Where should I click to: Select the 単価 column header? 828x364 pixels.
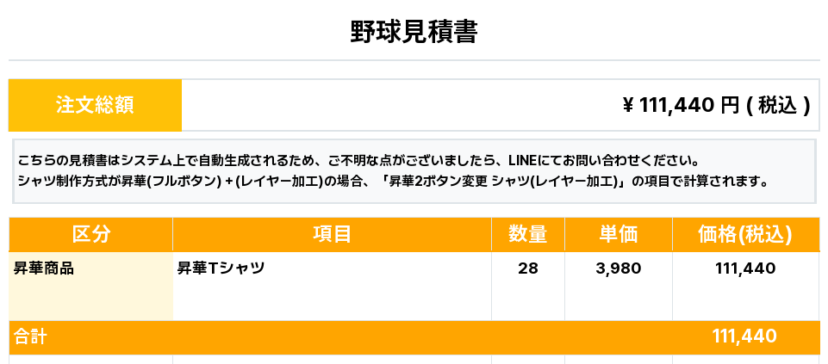[618, 233]
